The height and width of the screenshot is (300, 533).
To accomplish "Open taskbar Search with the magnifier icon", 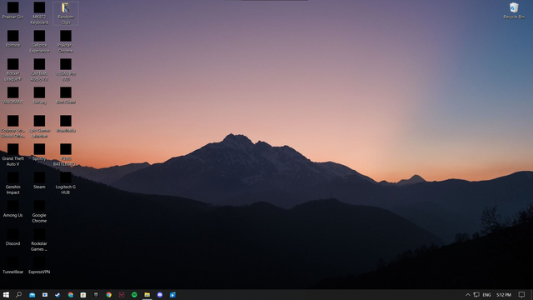I will tap(18, 294).
